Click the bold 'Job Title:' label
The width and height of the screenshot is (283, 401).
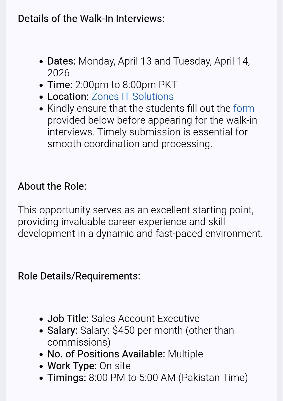(68, 319)
